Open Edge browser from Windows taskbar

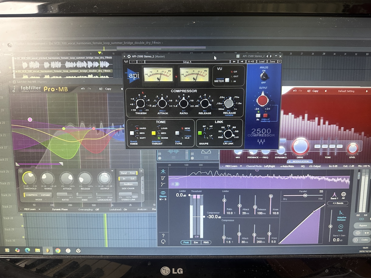tap(27, 250)
